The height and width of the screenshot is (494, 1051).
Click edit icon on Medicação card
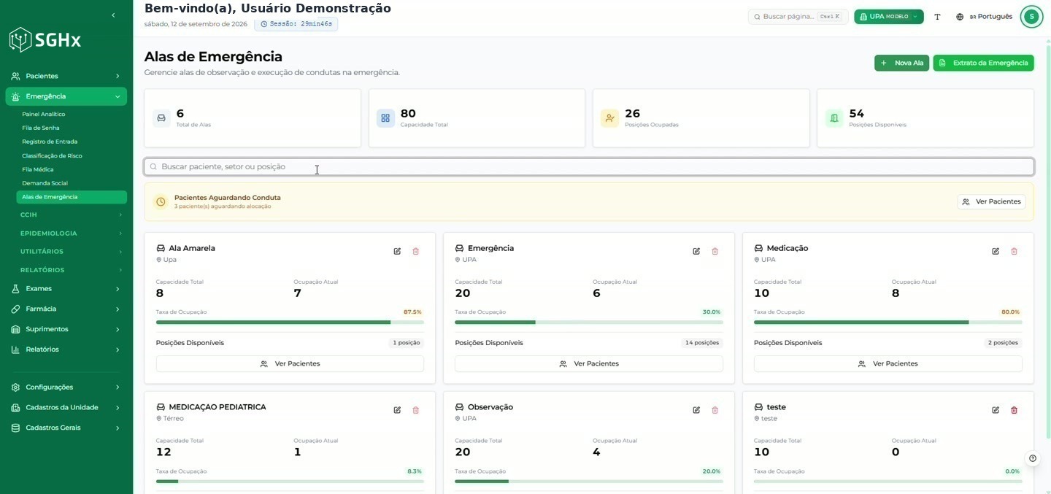click(996, 251)
